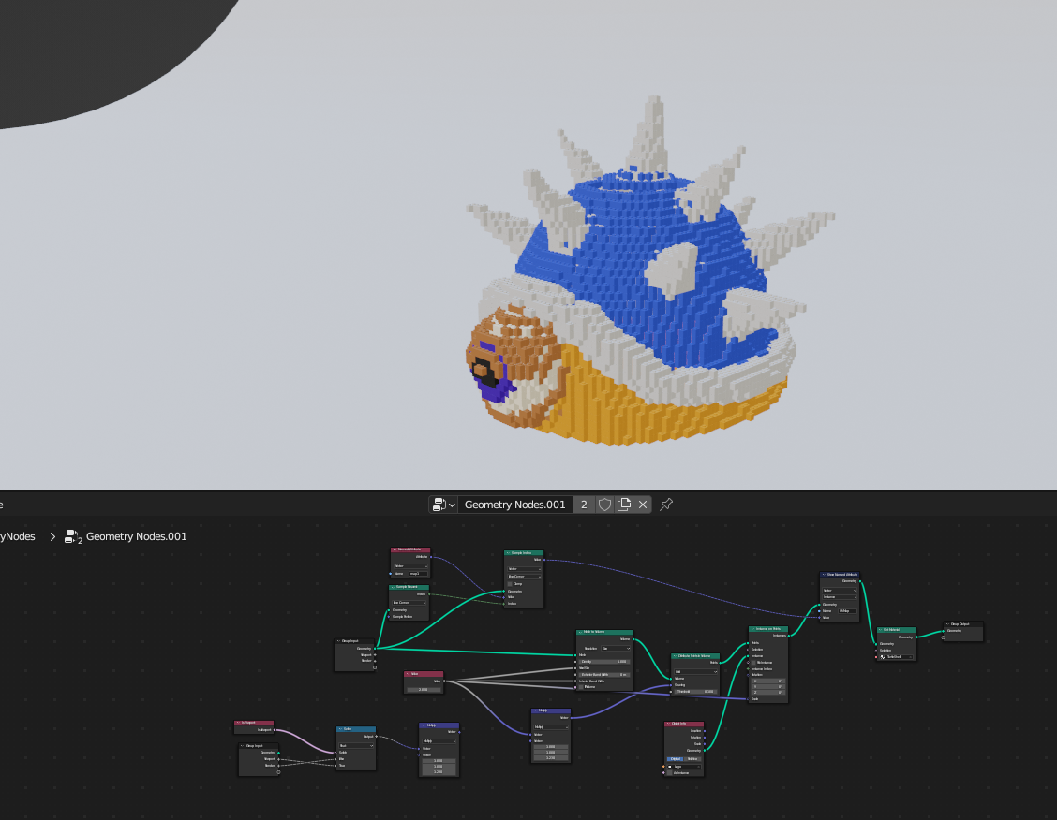Collapse the Switch node via its header arrow

click(x=340, y=729)
